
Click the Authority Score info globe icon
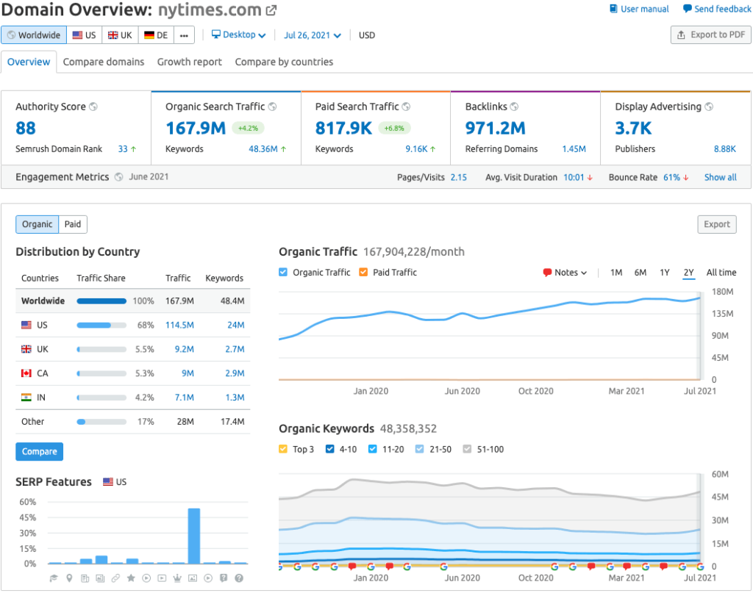point(93,107)
